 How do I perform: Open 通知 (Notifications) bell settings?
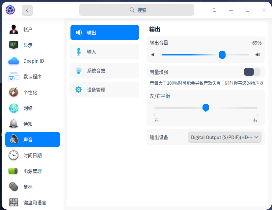coord(14,124)
